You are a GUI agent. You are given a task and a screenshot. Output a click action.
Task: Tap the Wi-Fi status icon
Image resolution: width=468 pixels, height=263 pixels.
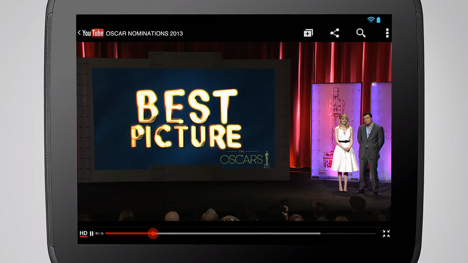(371, 20)
